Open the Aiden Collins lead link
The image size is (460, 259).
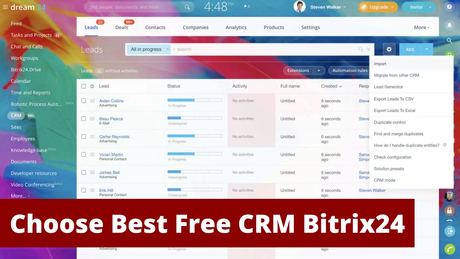coord(111,101)
